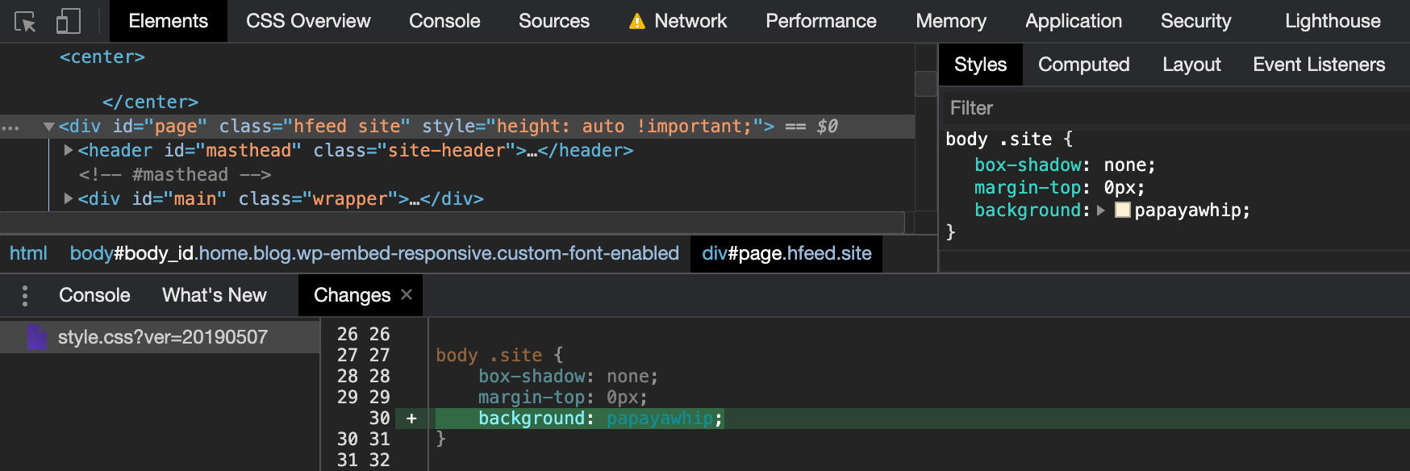Select the Styles sidebar tab
Screen dimensions: 1410x471
coord(980,65)
